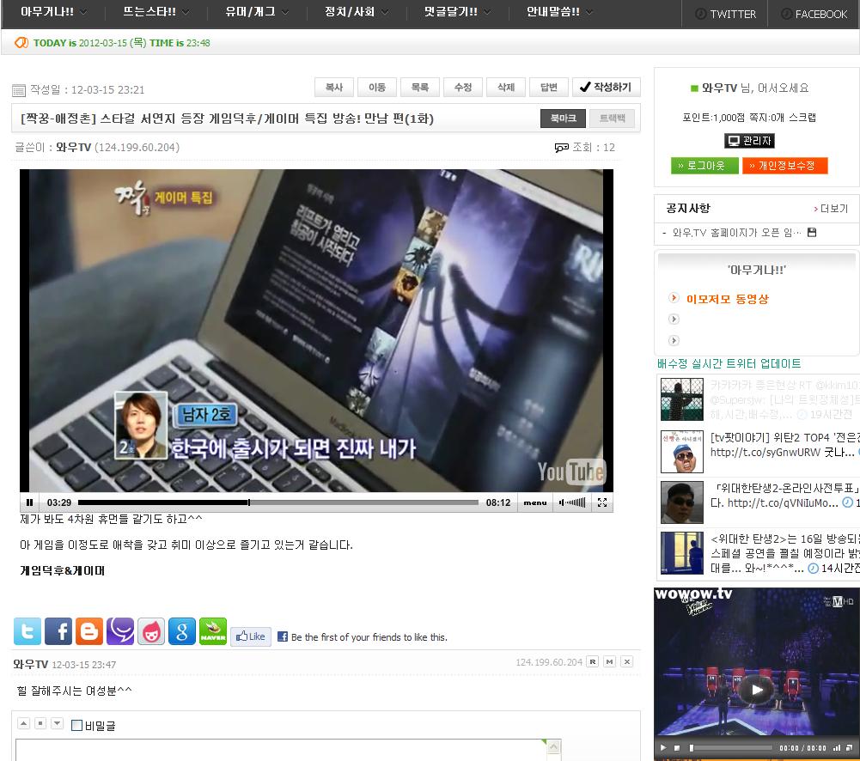The image size is (860, 761).
Task: Enter fullscreen mode in video player
Action: (x=602, y=502)
